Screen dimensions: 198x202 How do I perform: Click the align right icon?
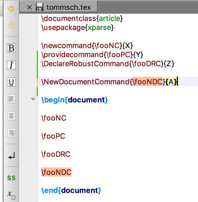click(x=11, y=133)
